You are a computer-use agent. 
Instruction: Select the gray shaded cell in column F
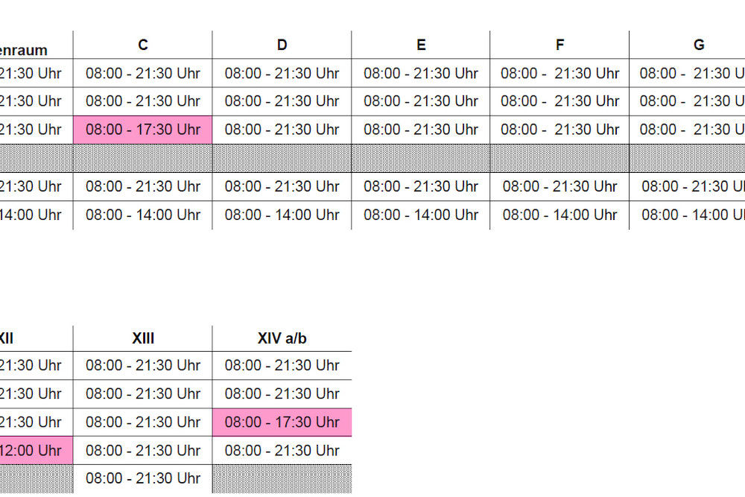tap(559, 158)
